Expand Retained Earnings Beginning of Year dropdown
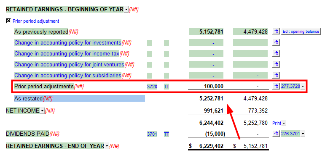This screenshot has height=158, width=333. click(x=126, y=10)
